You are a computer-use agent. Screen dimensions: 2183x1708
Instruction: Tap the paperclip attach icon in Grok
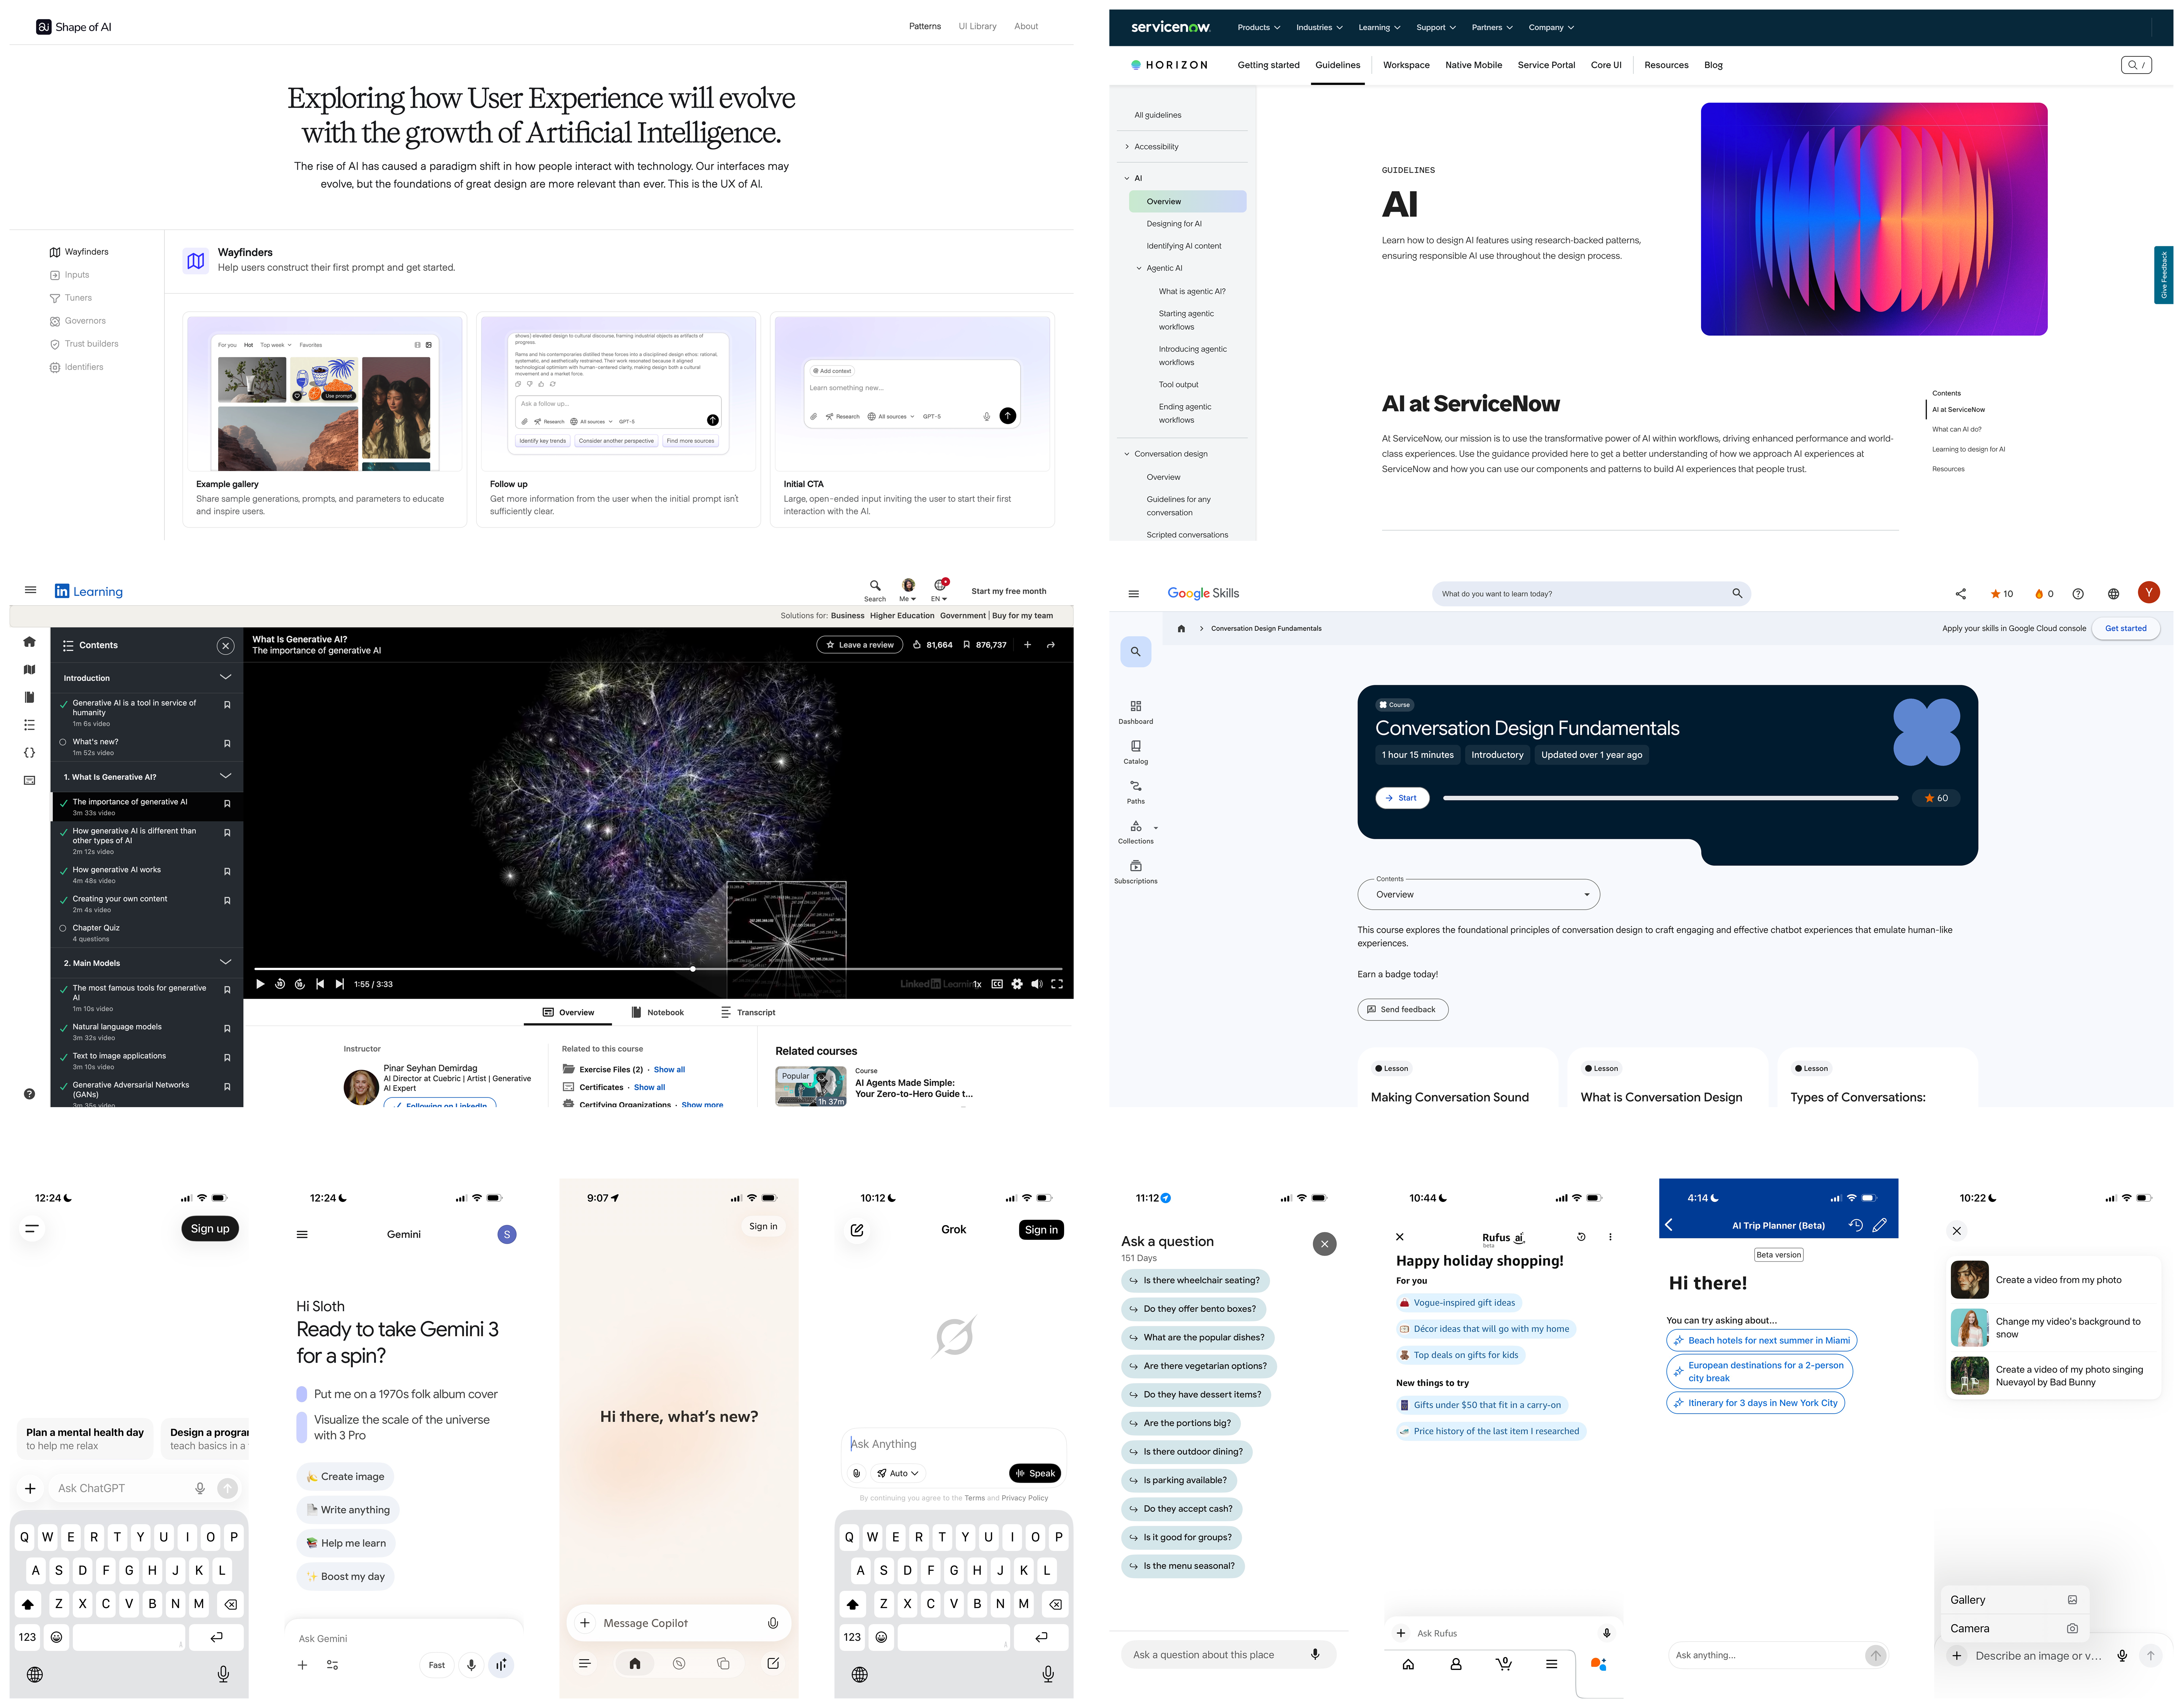click(x=856, y=1473)
